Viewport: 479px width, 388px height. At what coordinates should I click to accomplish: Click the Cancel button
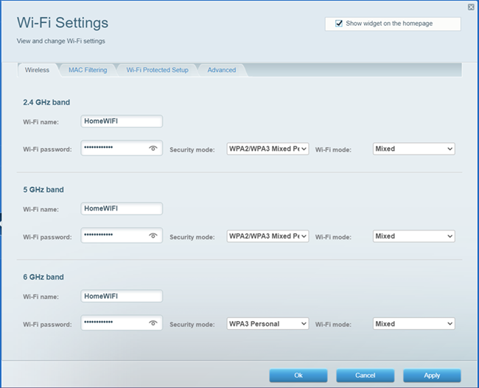click(365, 375)
